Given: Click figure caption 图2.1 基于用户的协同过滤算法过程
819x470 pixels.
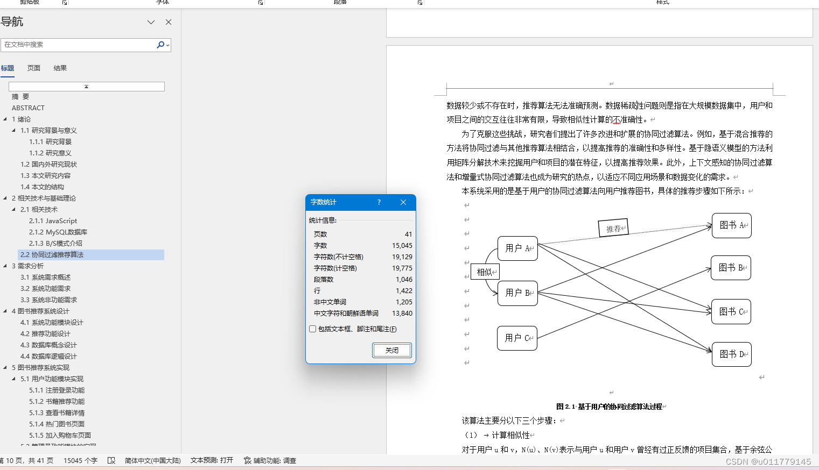Looking at the screenshot, I should click(609, 407).
